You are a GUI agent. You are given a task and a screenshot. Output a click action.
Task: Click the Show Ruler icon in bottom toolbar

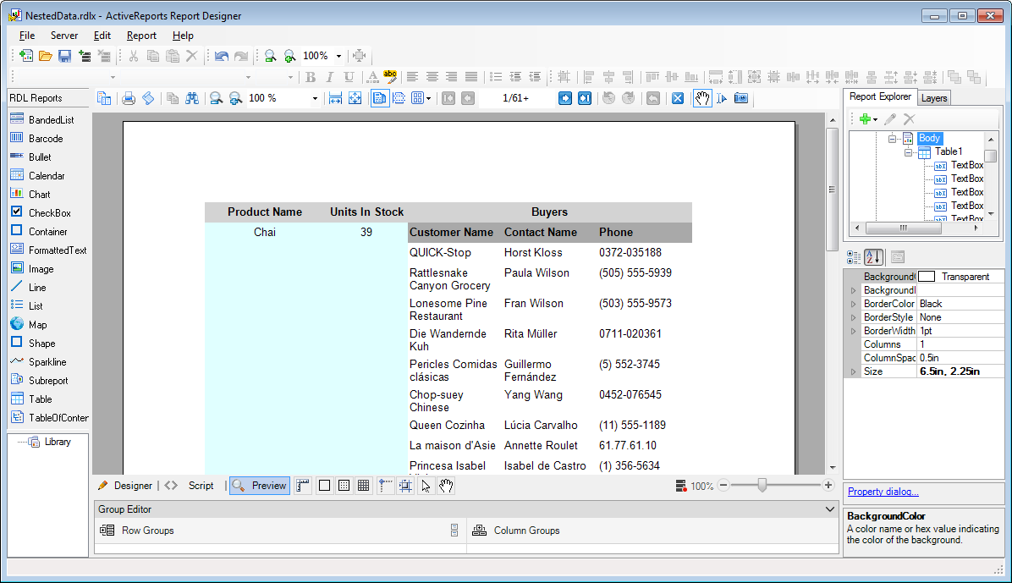(303, 486)
